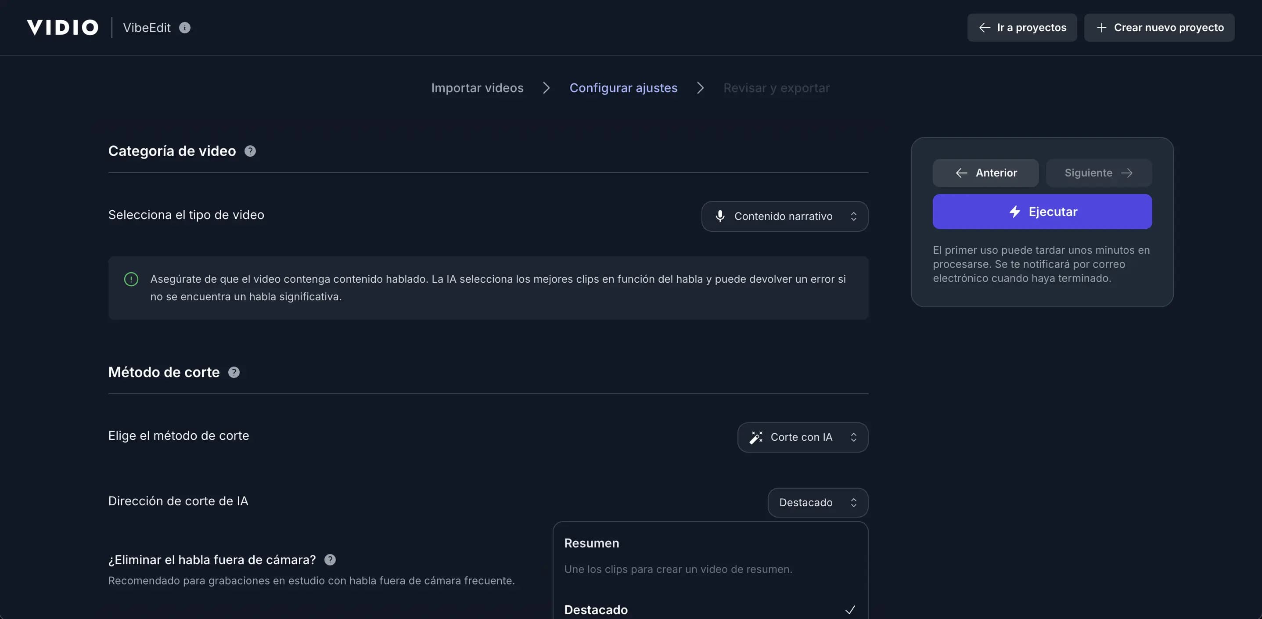
Task: Open the Corte con IA dropdown
Action: [802, 437]
